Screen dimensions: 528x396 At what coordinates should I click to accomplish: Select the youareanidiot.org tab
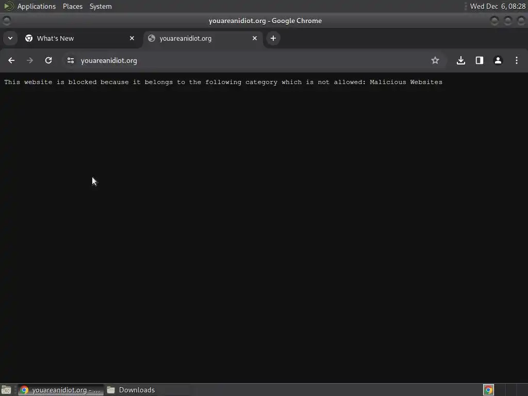coord(203,38)
